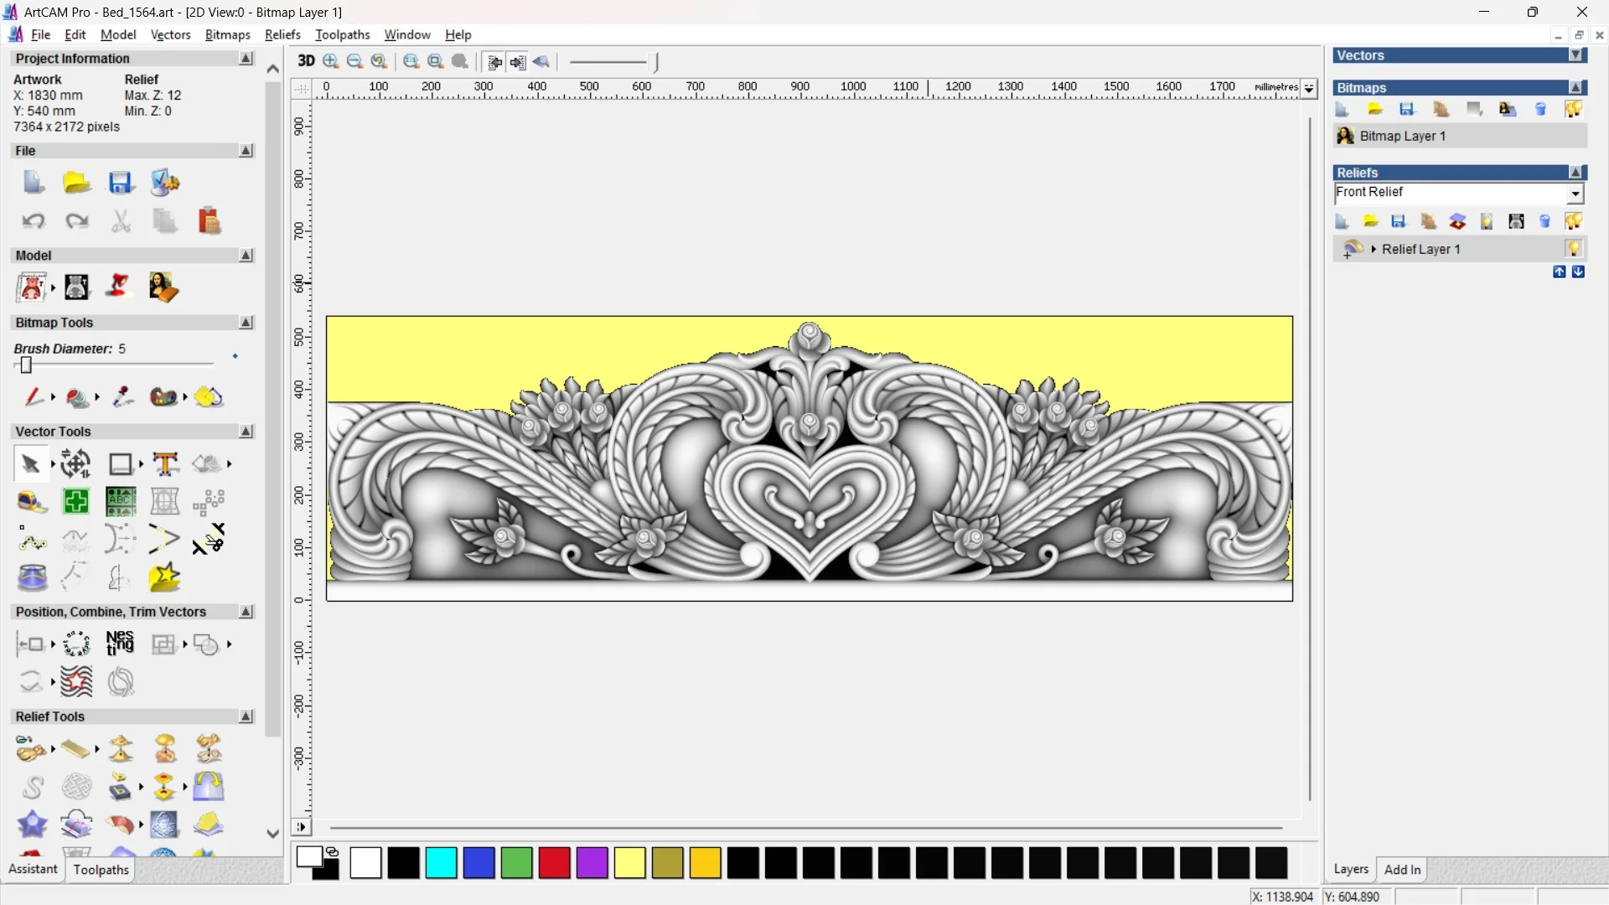
Task: Open the Front Relief dropdown
Action: (1575, 194)
